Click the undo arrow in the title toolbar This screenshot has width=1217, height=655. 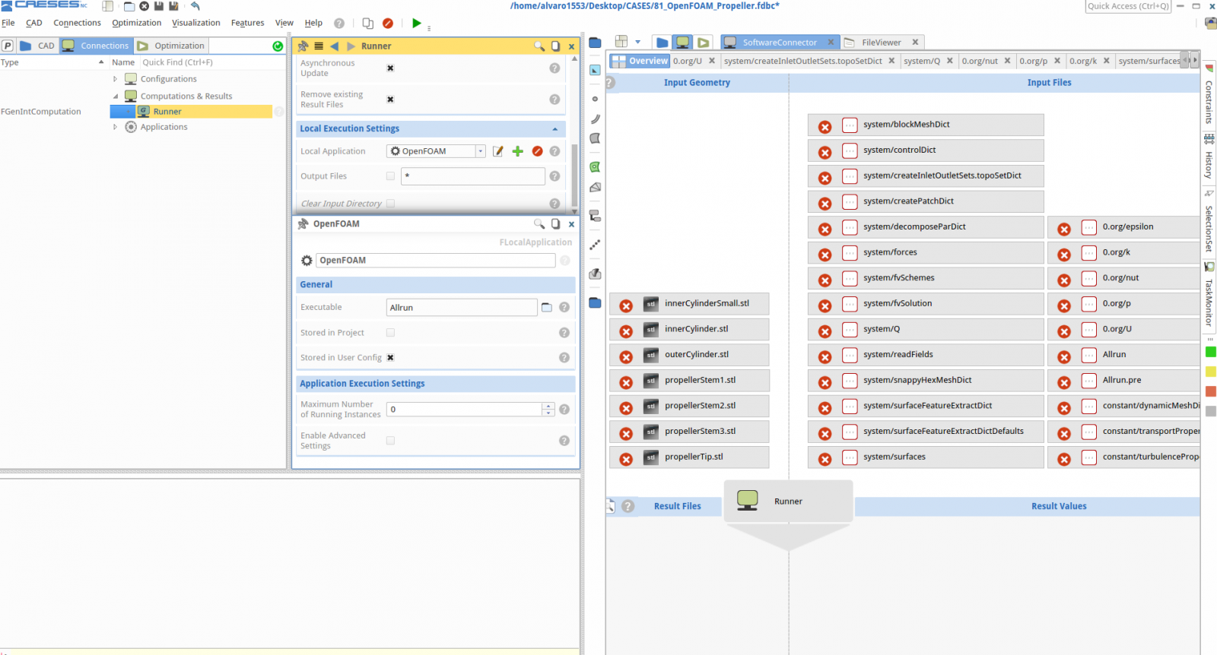point(195,6)
